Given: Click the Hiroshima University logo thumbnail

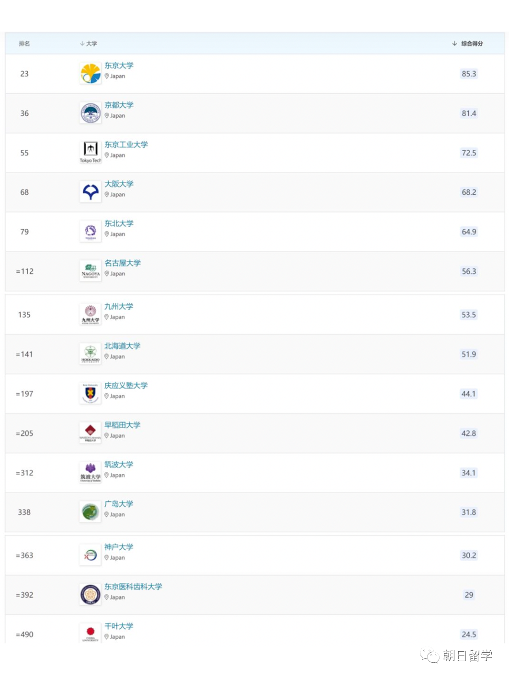Looking at the screenshot, I should click(x=90, y=512).
